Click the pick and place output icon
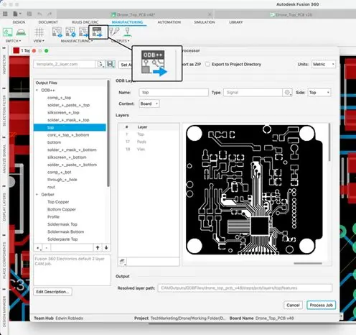Viewport: 356px width, 335px height. (x=114, y=32)
